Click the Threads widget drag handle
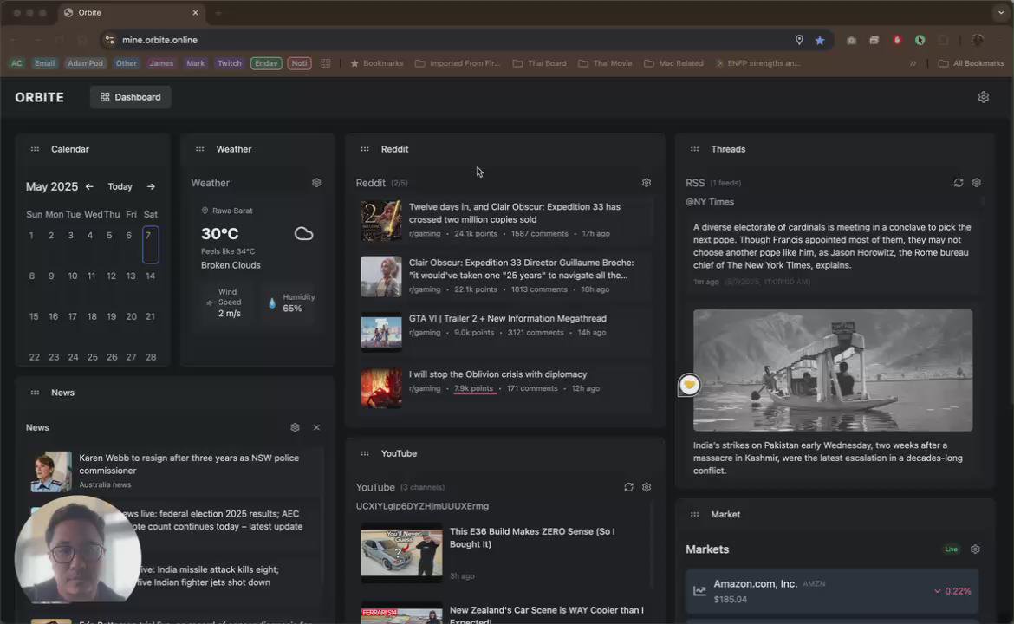This screenshot has height=624, width=1014. click(694, 149)
